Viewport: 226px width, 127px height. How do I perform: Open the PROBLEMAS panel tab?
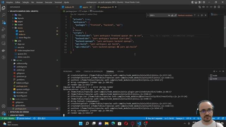pyautogui.click(x=67, y=71)
